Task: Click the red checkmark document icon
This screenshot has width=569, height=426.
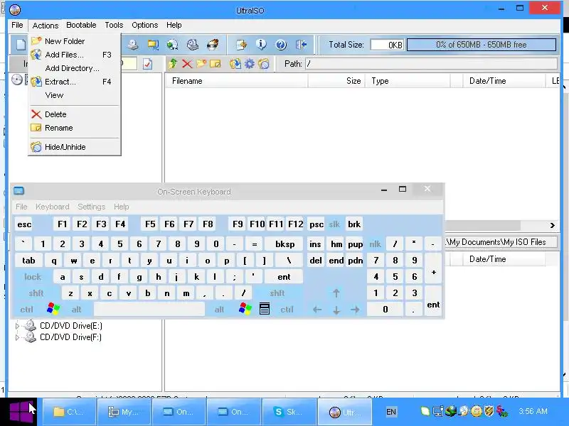Action: 147,64
